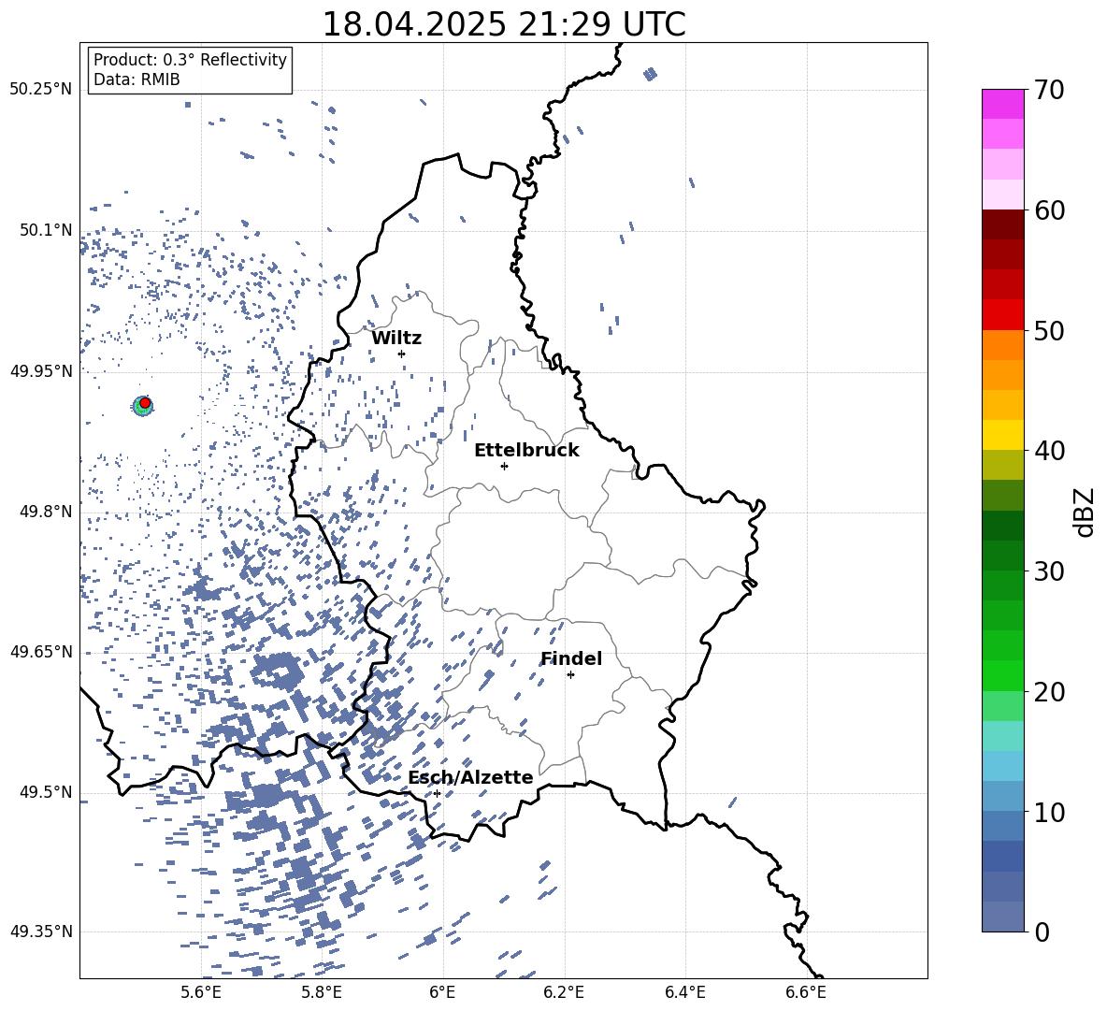
Task: Click the 6°E longitude label
Action: coord(442,992)
